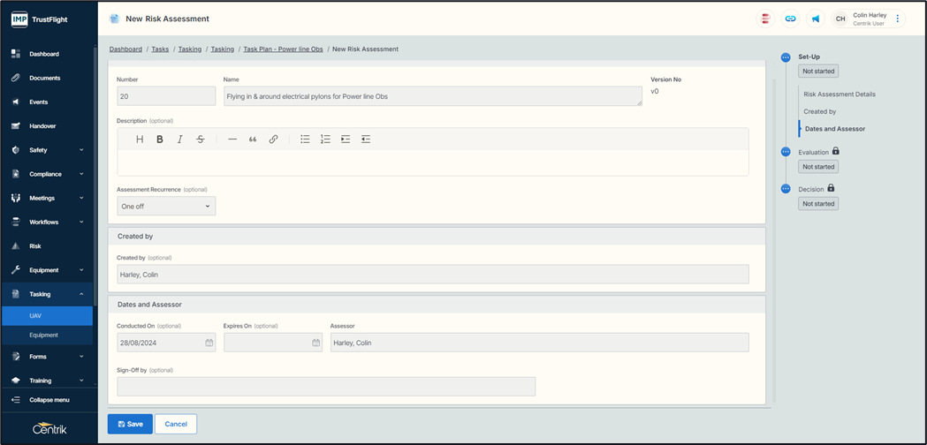927x445 pixels.
Task: Collapse the sidebar menu
Action: pyautogui.click(x=49, y=400)
